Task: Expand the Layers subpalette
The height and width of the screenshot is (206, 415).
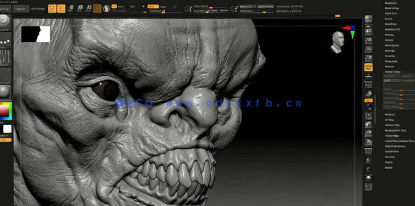Action: click(388, 19)
